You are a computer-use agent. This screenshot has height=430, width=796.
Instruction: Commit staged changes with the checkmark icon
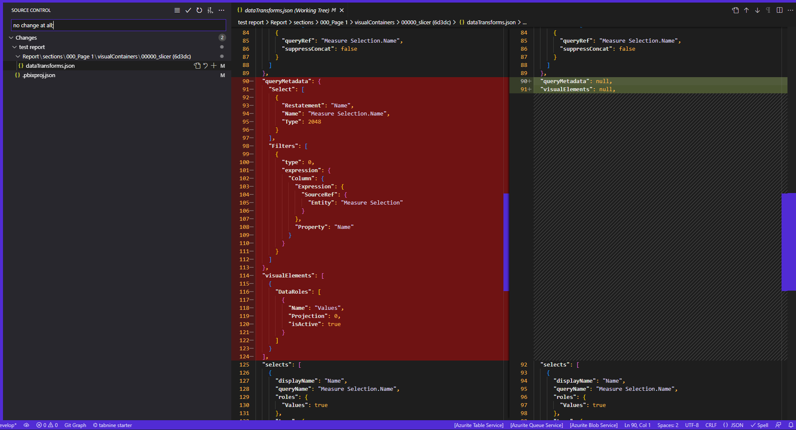click(188, 10)
